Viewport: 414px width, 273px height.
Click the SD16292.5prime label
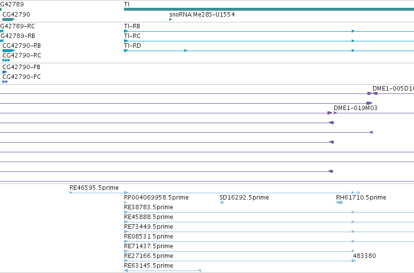click(244, 198)
